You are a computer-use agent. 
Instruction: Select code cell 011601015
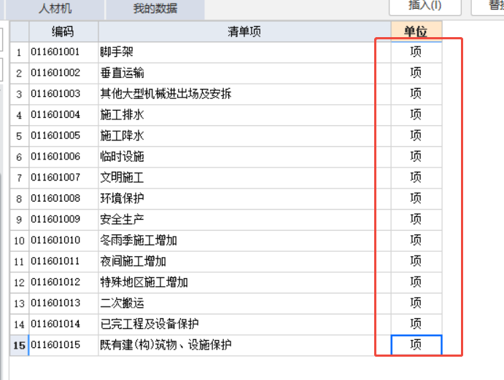[63, 345]
